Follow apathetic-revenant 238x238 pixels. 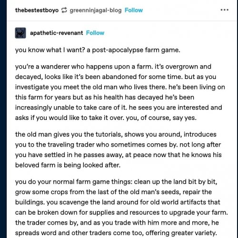point(95,33)
